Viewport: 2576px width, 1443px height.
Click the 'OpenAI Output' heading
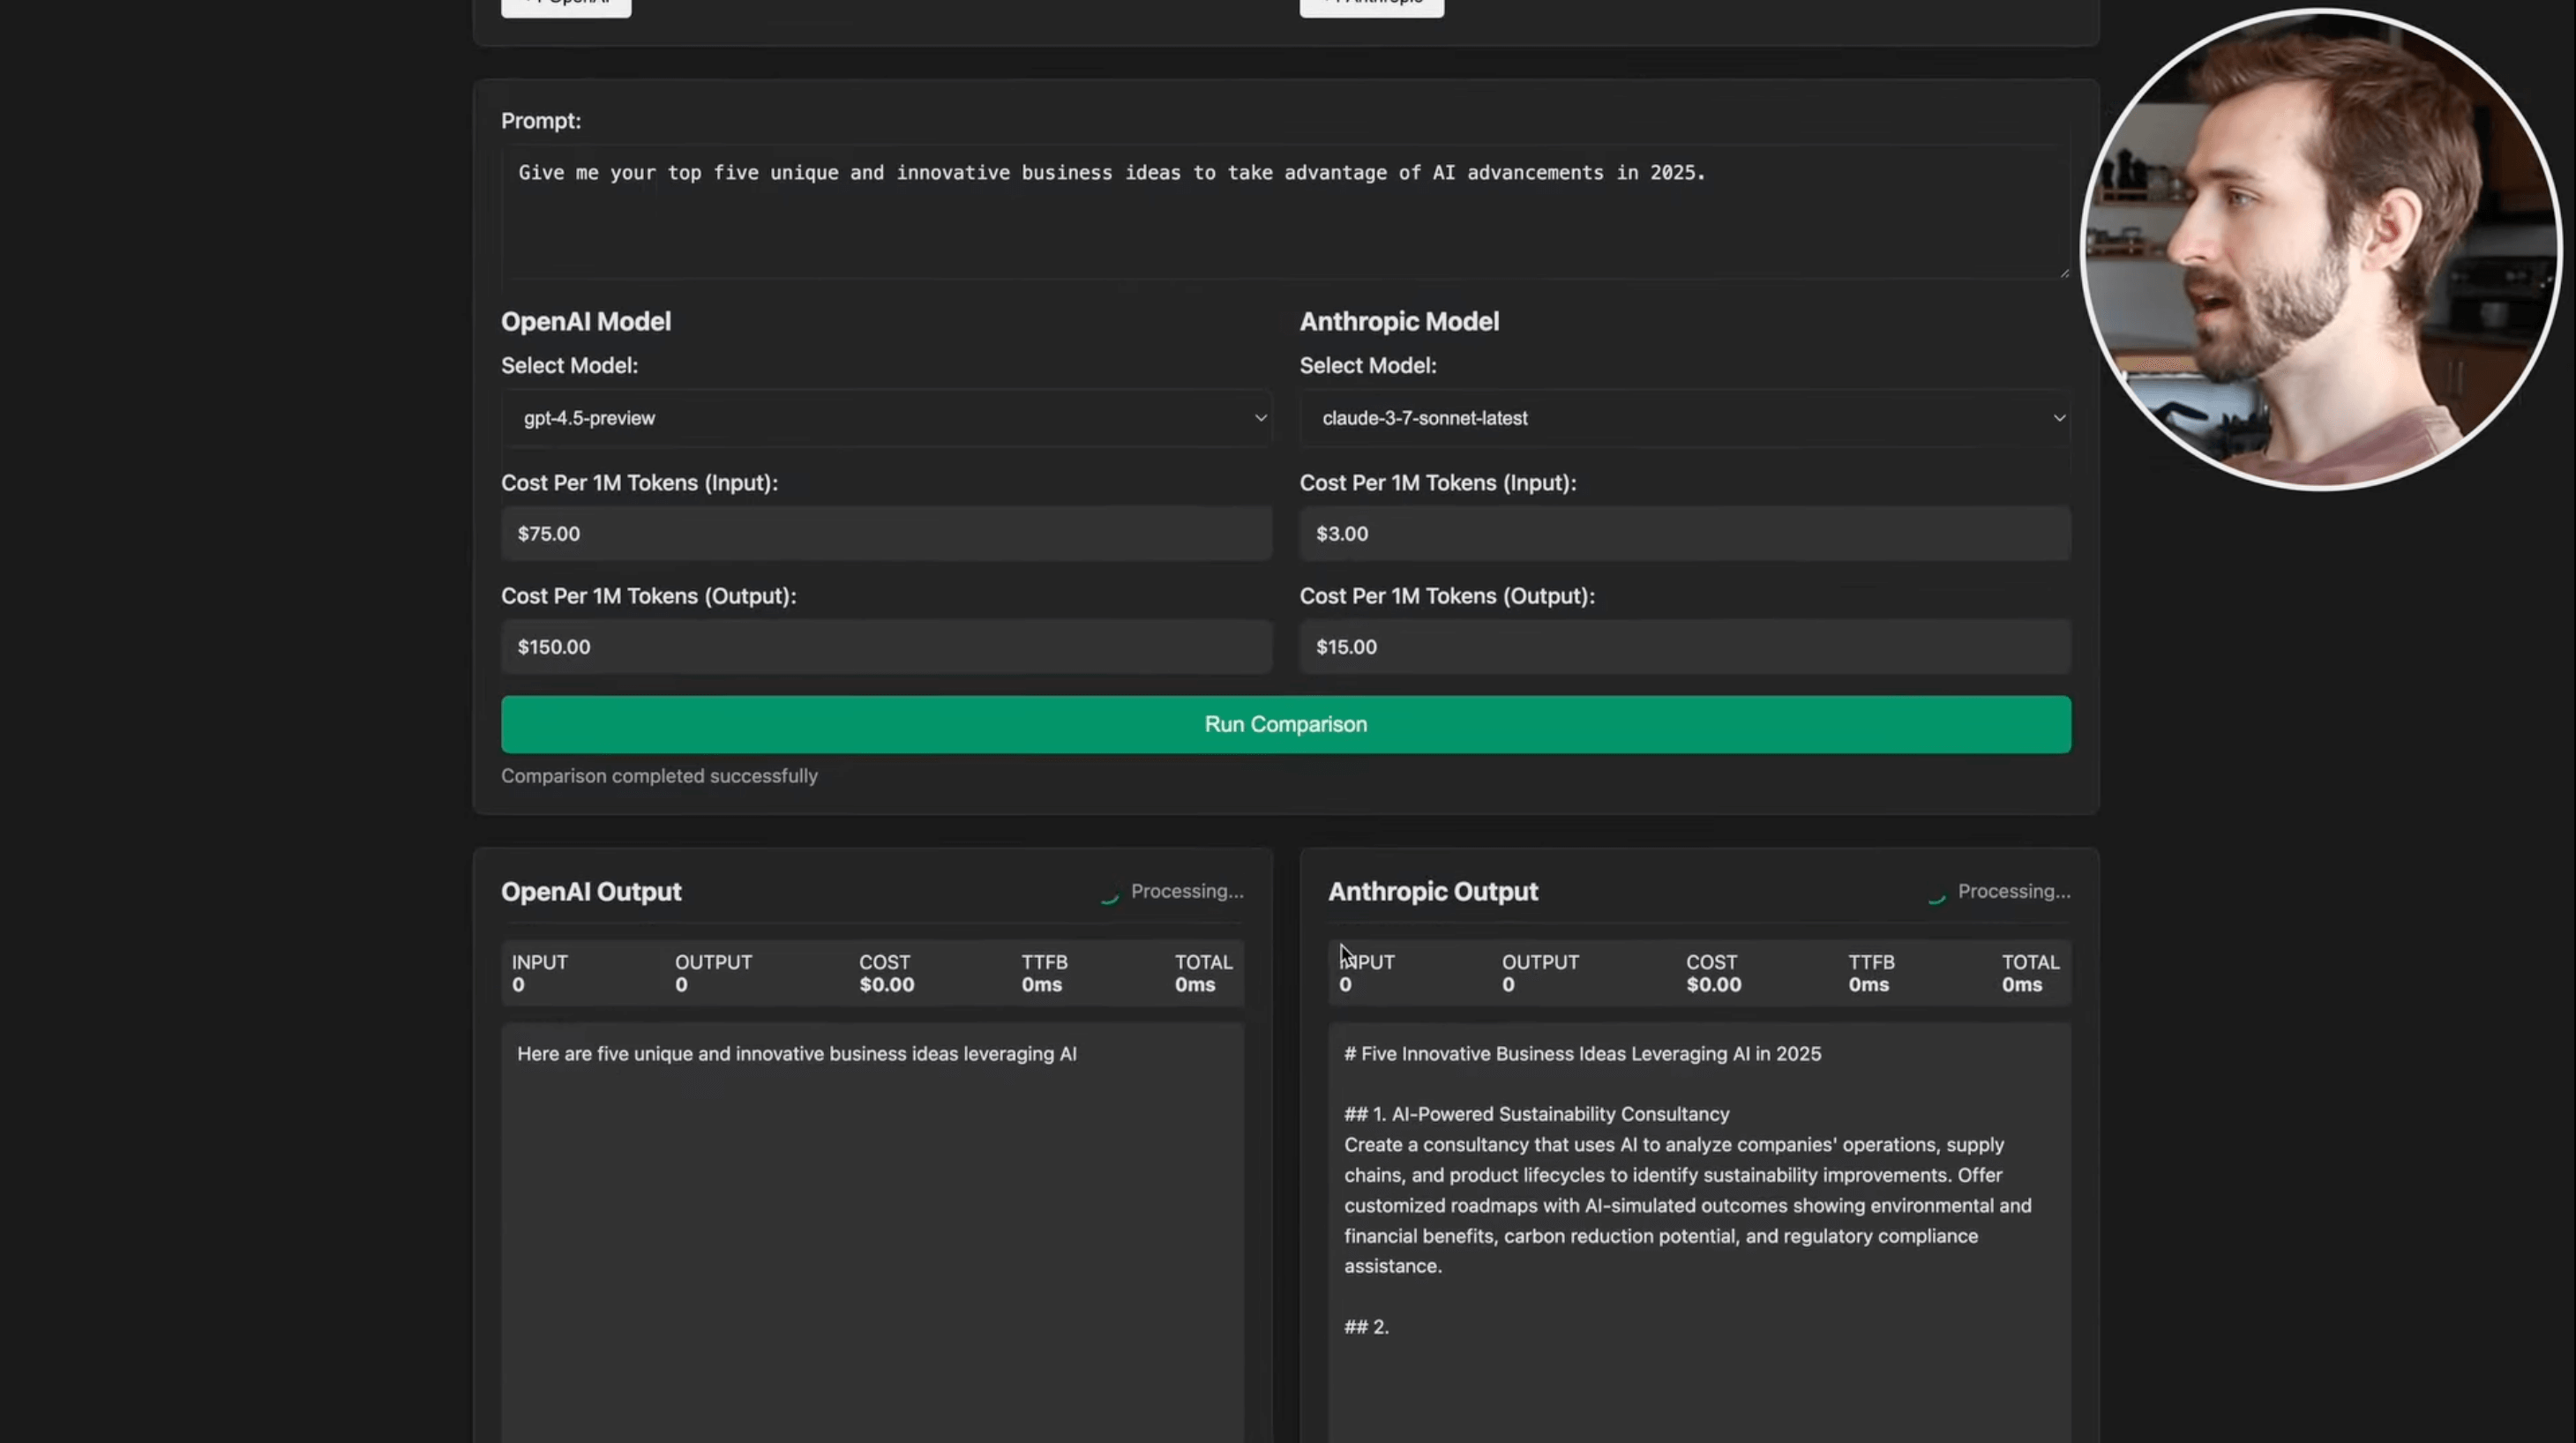coord(591,891)
